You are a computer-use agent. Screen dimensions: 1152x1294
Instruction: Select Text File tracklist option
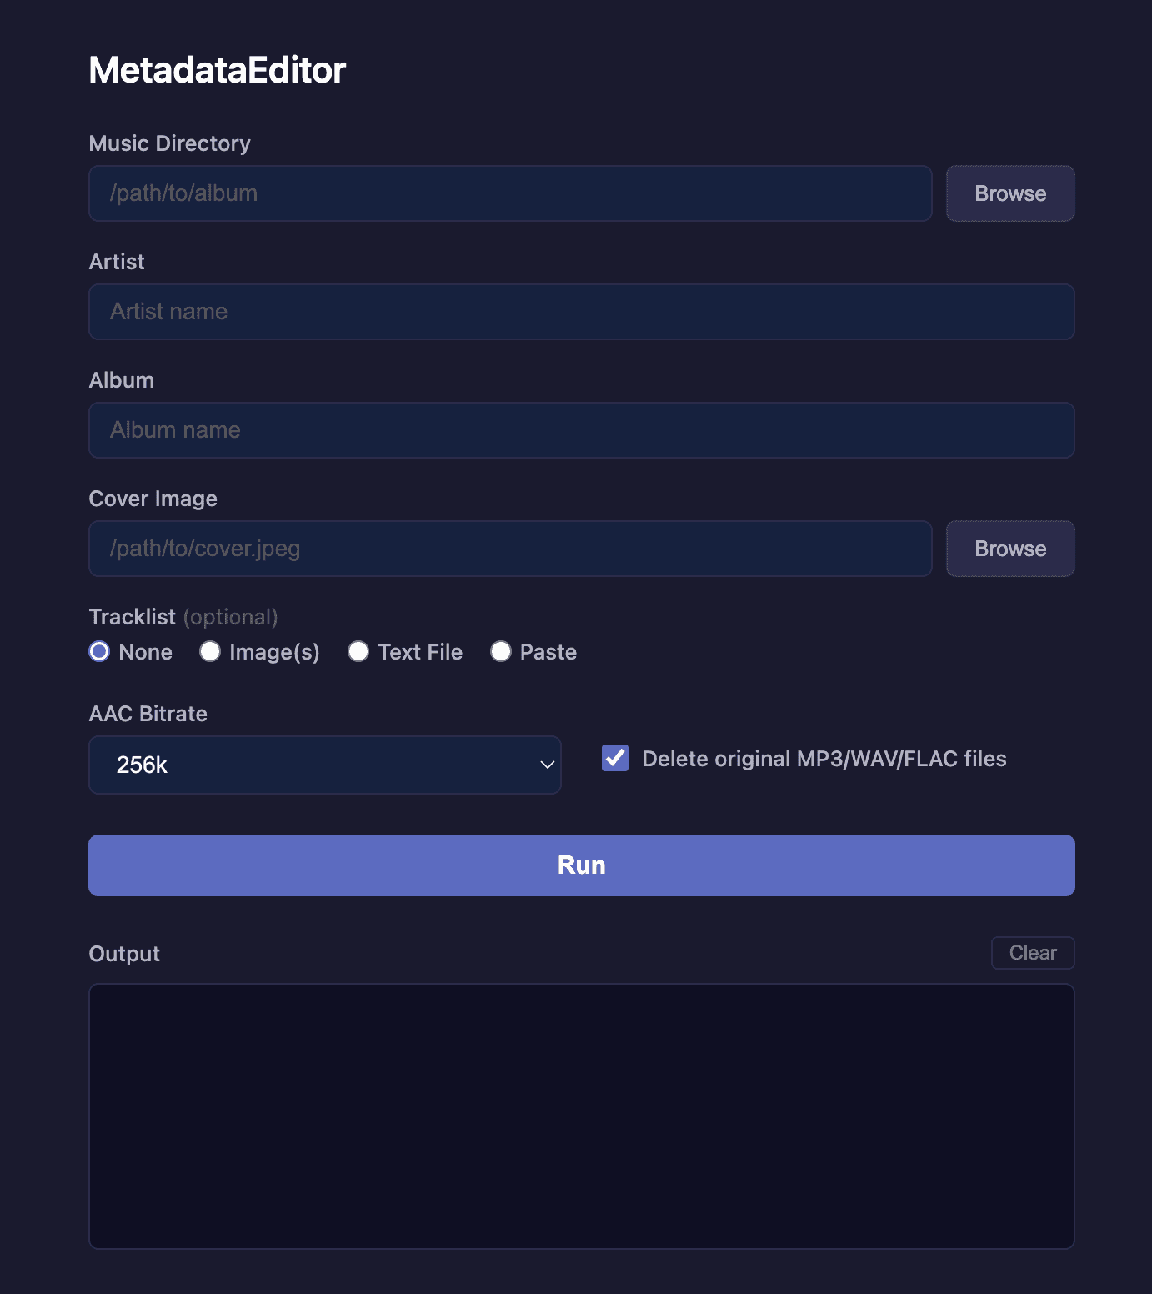click(358, 651)
